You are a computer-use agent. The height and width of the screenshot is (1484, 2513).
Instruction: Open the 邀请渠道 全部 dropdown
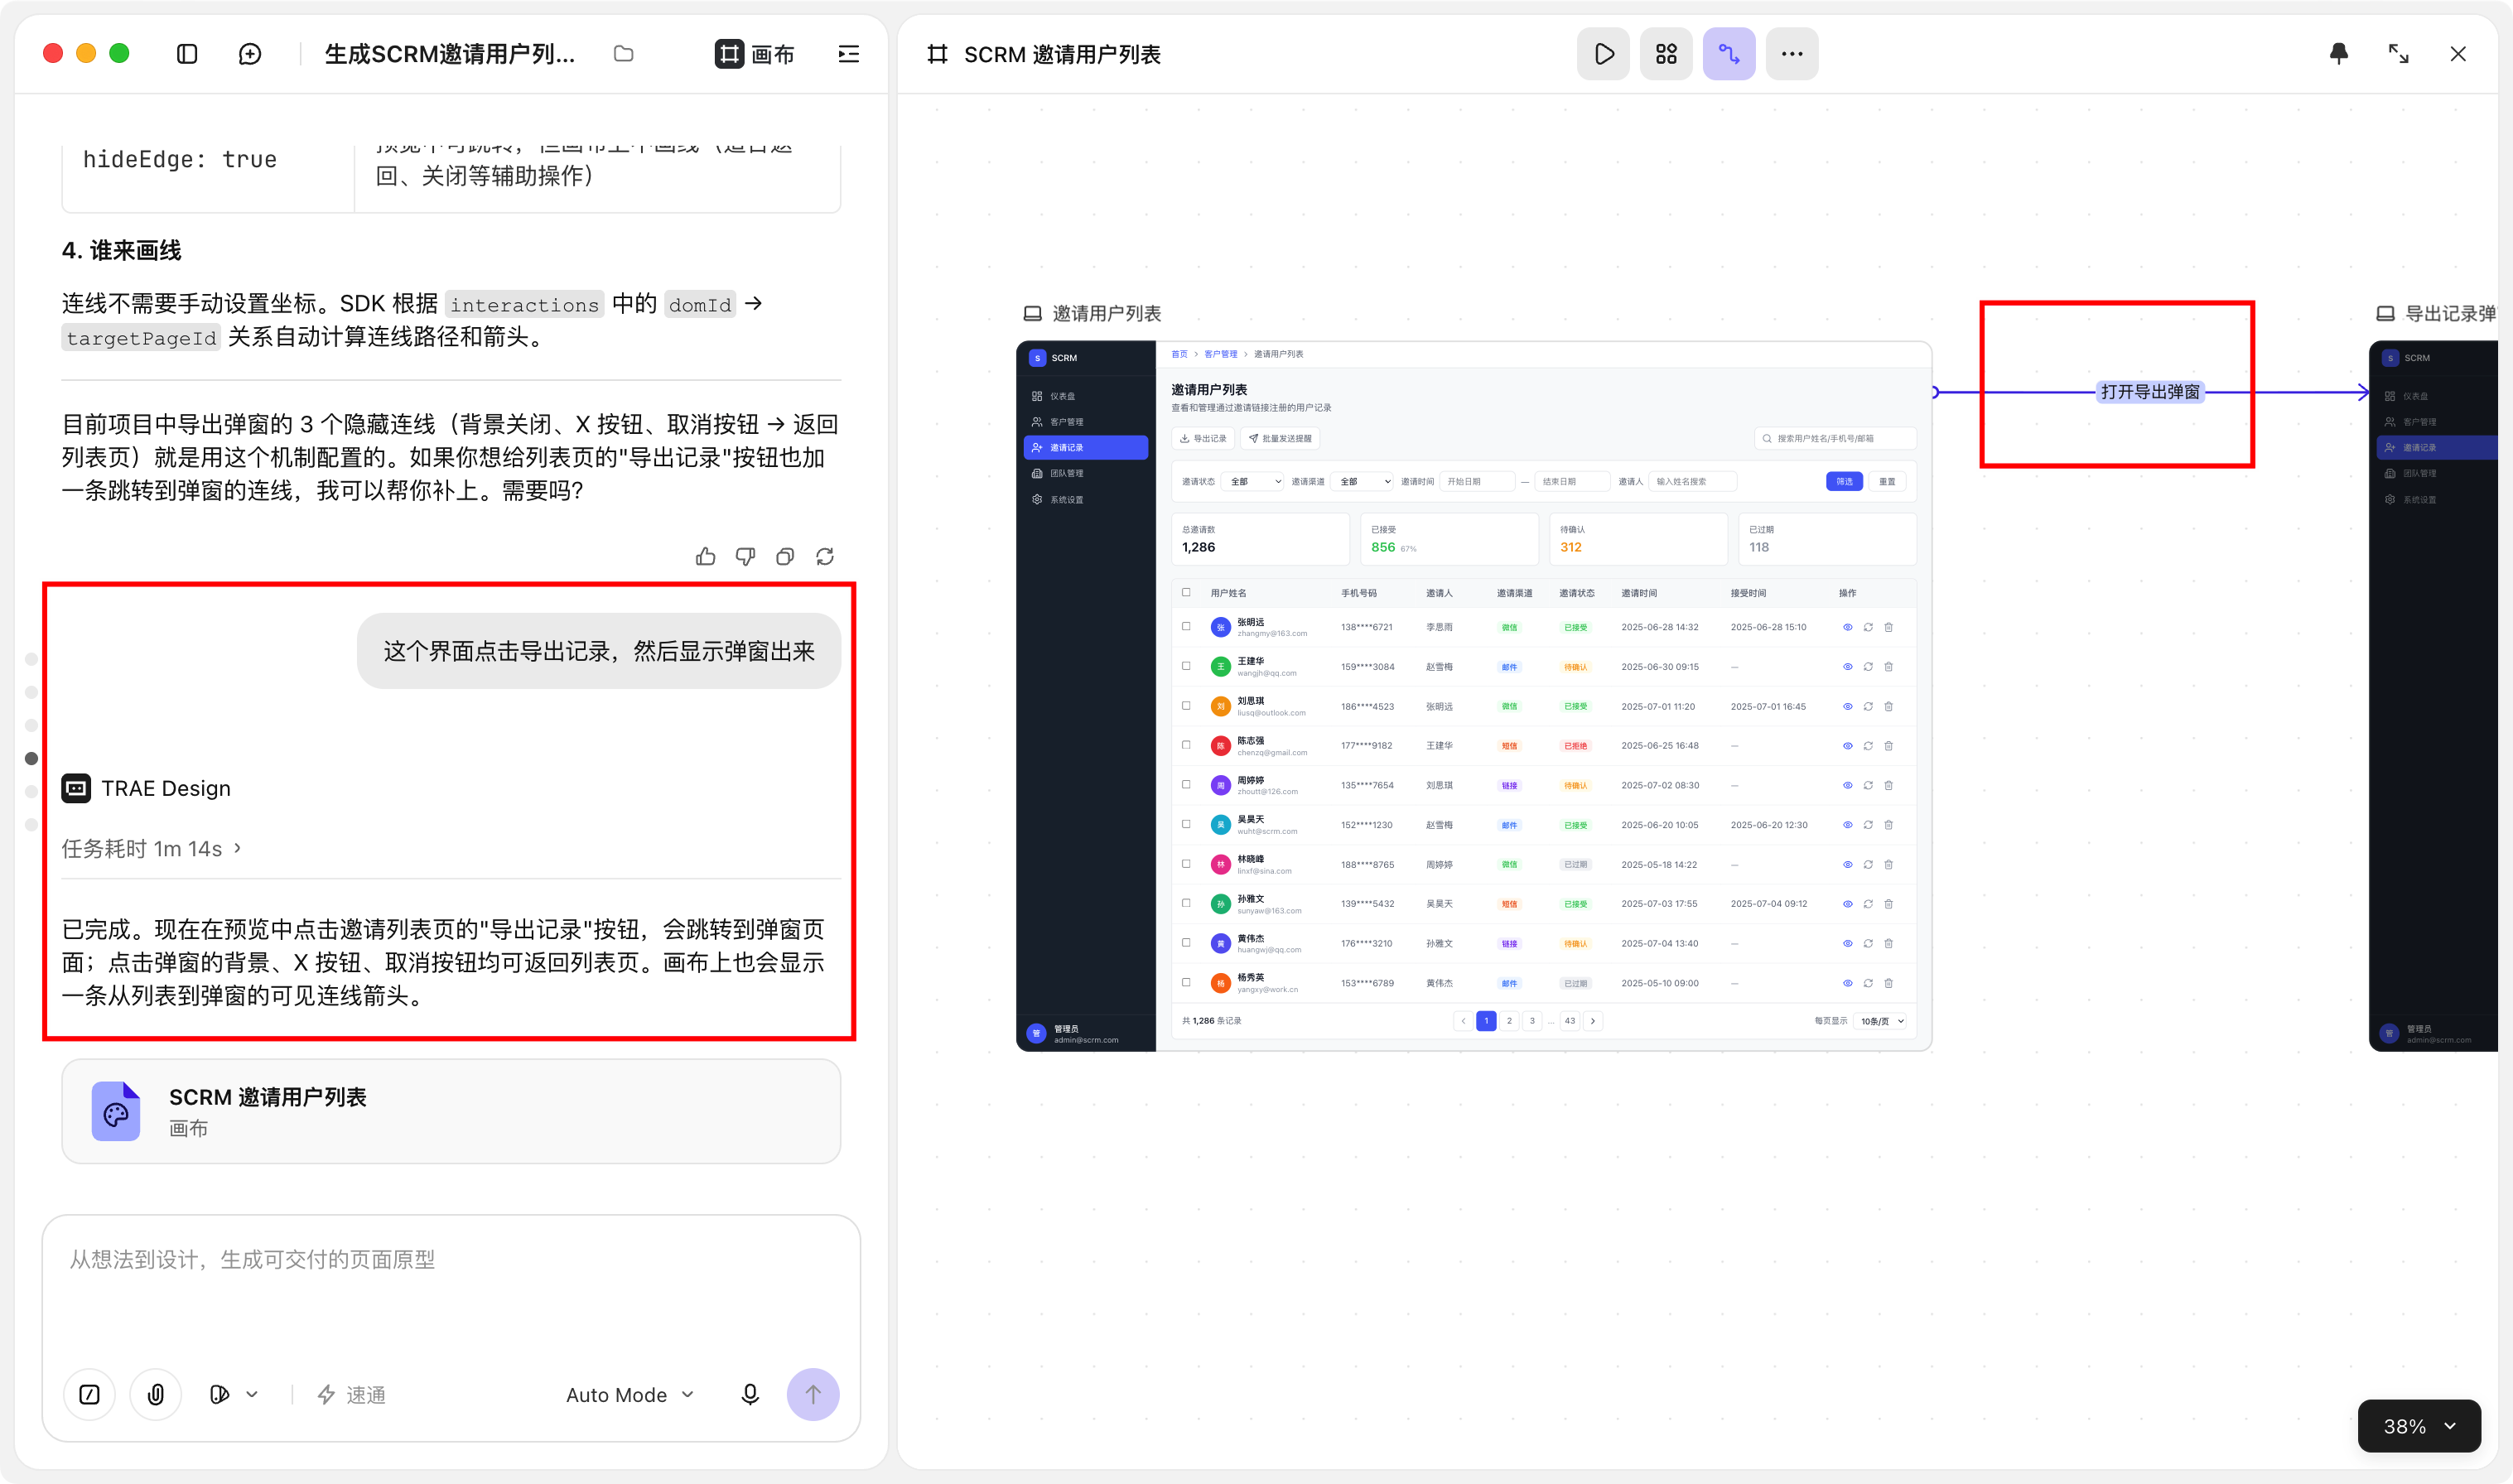point(1362,481)
